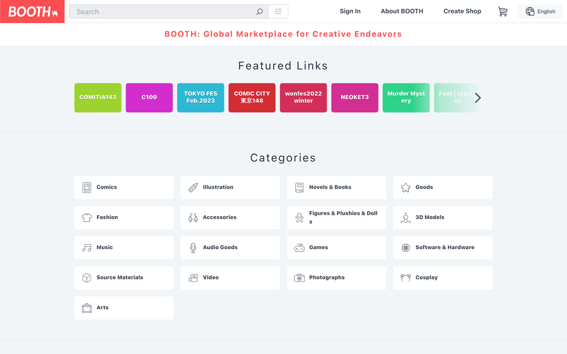Click the Cosplay cat ears icon
The image size is (567, 354).
pyautogui.click(x=406, y=278)
